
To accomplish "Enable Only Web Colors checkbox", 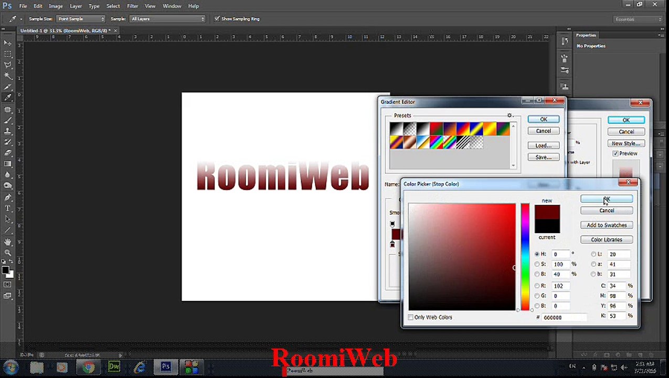I will (411, 317).
